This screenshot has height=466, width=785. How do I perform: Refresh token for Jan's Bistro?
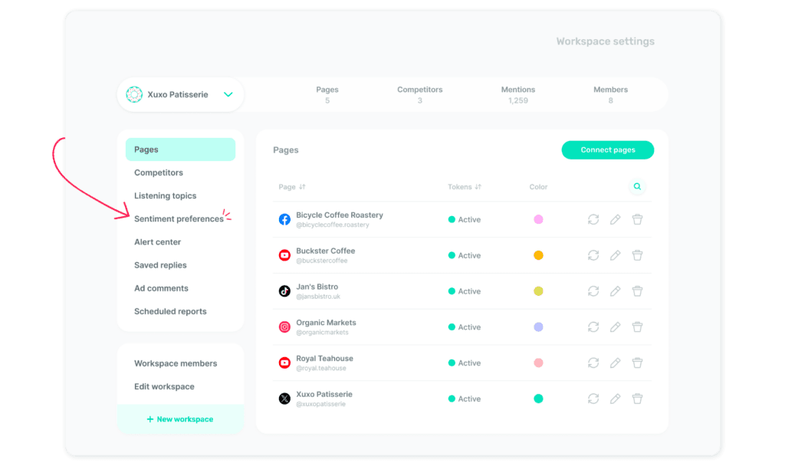click(593, 291)
